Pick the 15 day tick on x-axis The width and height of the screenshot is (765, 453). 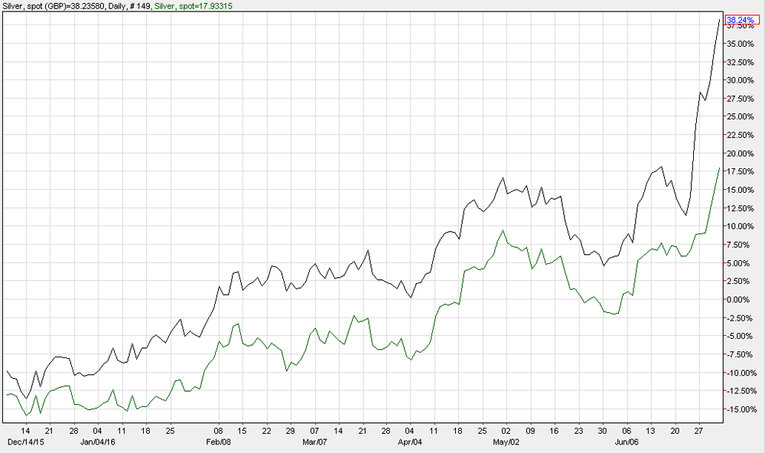point(242,431)
